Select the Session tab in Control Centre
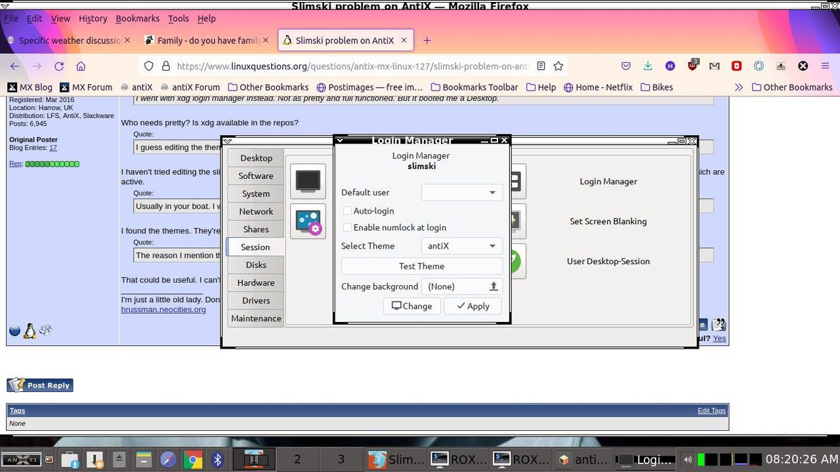 point(255,247)
